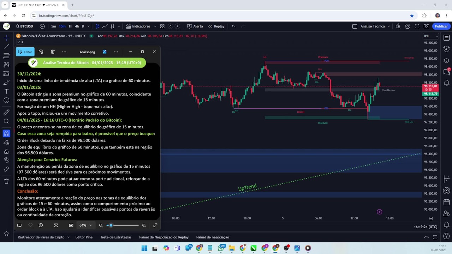Open the emoji drawing tool
Image resolution: width=452 pixels, height=254 pixels.
point(6,101)
